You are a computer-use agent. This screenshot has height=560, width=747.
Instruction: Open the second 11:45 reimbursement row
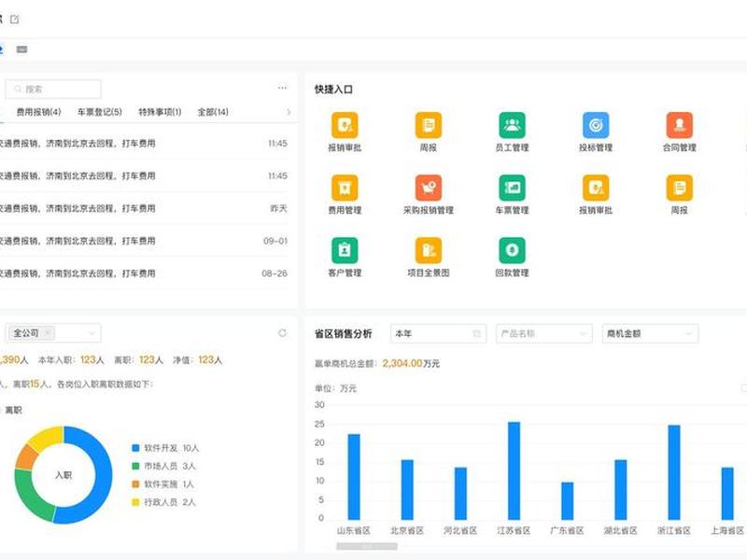coord(146,175)
